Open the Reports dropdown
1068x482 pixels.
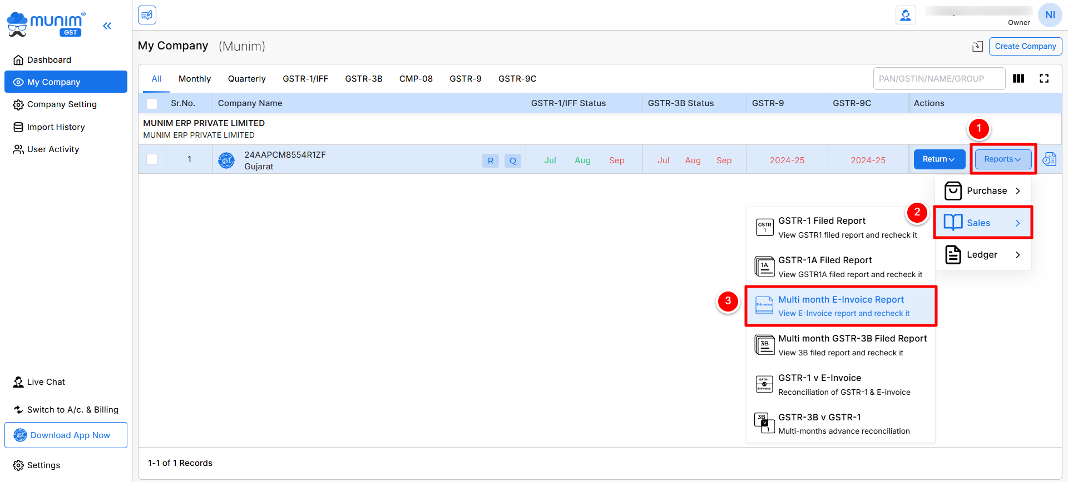coord(1003,159)
